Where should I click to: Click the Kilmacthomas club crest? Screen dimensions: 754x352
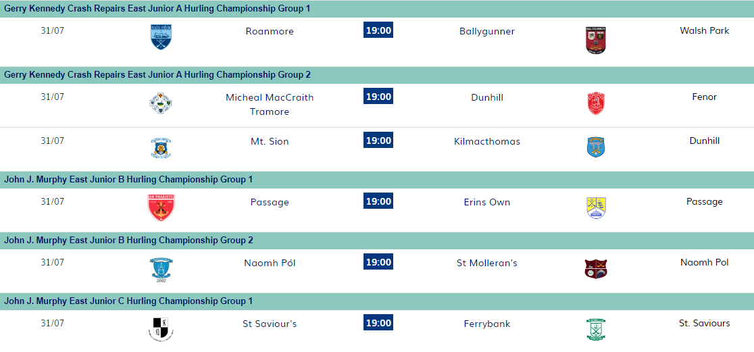click(x=595, y=147)
